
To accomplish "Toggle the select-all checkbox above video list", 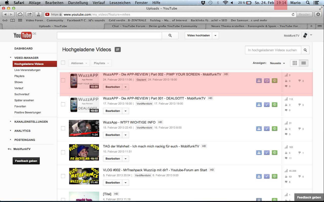I will click(x=63, y=63).
